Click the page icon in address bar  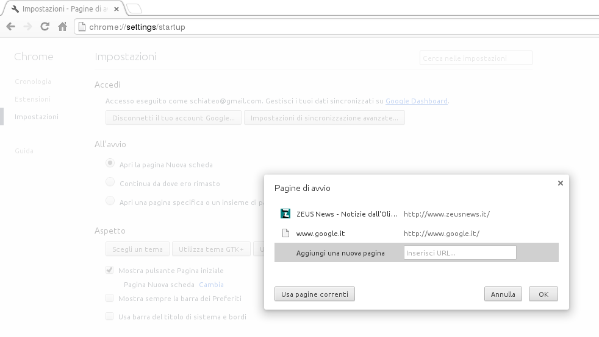point(82,27)
